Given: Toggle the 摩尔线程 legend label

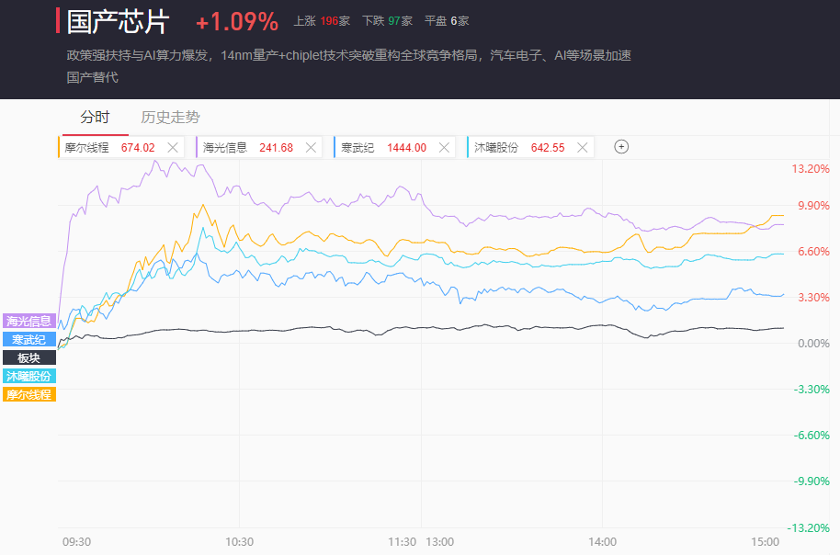Looking at the screenshot, I should pyautogui.click(x=28, y=394).
